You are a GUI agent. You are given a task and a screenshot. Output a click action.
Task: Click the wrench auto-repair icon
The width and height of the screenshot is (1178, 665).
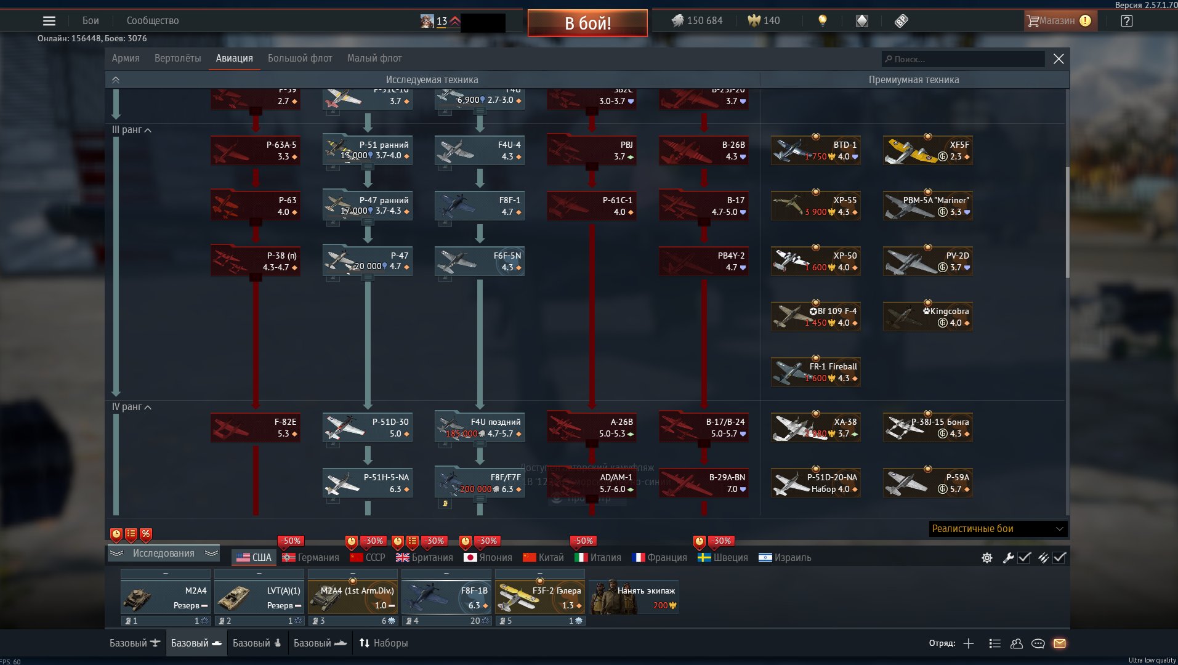coord(1008,558)
